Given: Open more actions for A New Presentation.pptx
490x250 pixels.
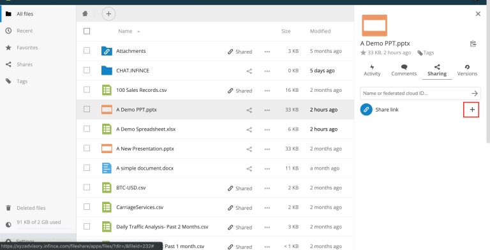Looking at the screenshot, I should pyautogui.click(x=267, y=149).
